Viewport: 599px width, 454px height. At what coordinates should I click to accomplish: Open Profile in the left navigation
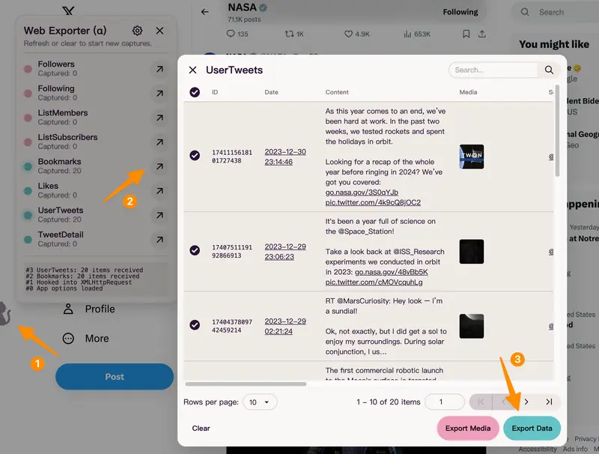coord(89,309)
